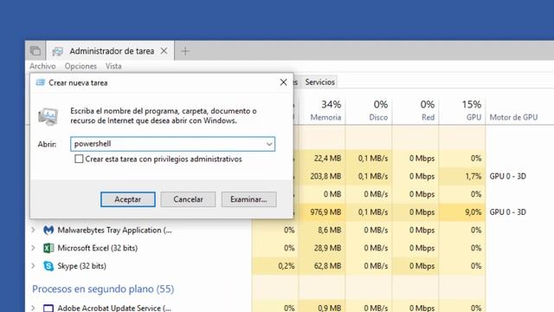The width and height of the screenshot is (554, 312).
Task: Click the 1,7% GPU value
Action: (x=473, y=176)
